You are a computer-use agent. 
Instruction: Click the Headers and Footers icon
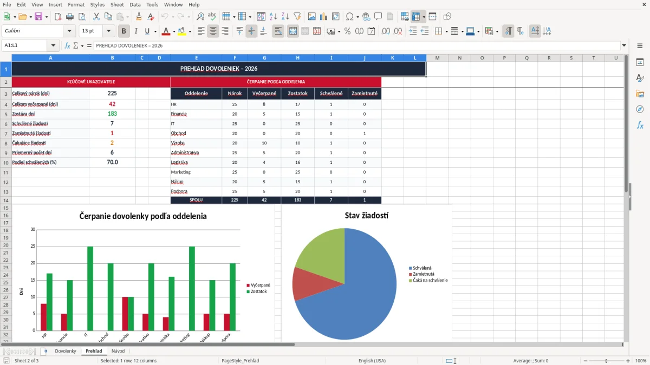point(390,17)
